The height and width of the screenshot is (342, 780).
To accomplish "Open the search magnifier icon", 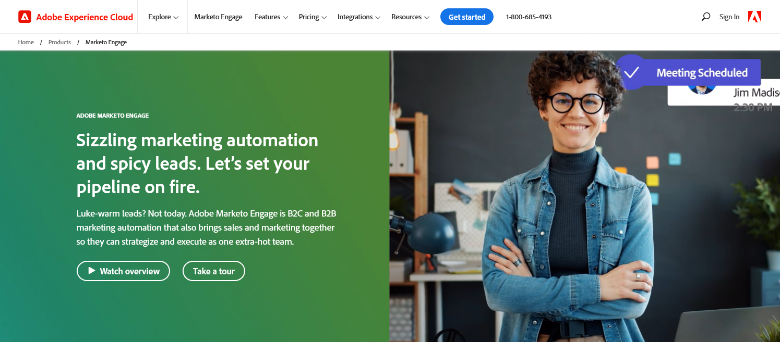I will 706,17.
